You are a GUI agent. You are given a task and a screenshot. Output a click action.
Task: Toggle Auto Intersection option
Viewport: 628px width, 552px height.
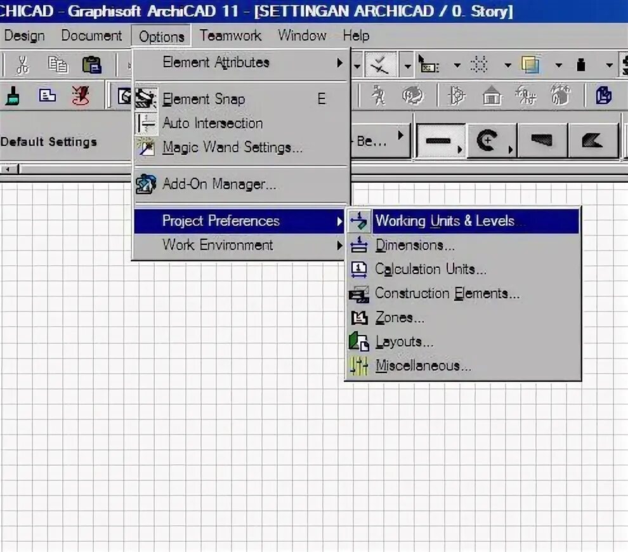point(240,123)
